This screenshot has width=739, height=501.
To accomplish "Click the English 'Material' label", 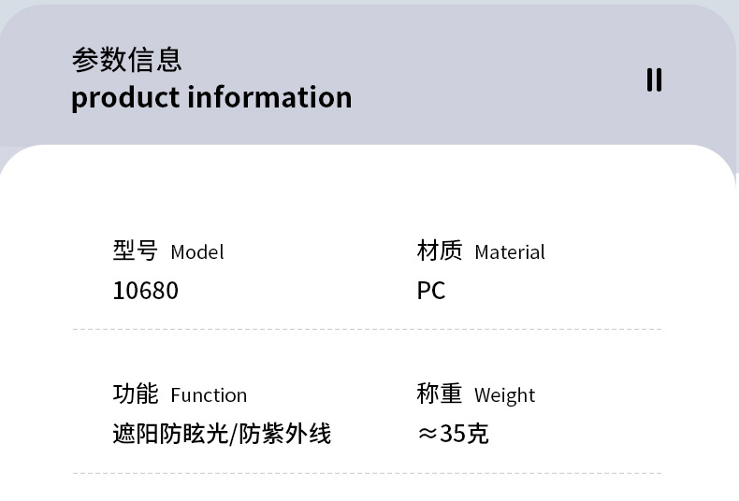I will click(510, 252).
